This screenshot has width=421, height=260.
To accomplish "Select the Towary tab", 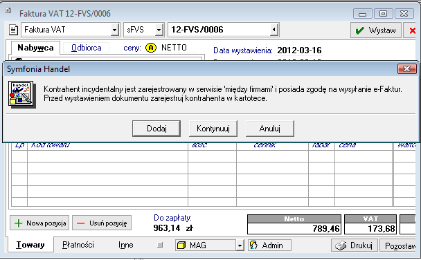I will 30,245.
